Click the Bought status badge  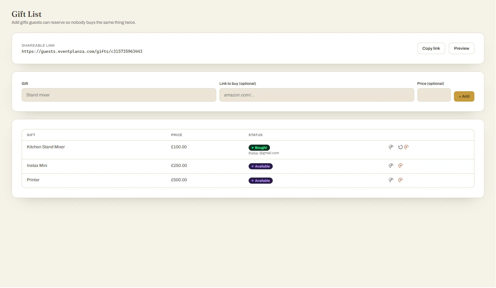(259, 148)
